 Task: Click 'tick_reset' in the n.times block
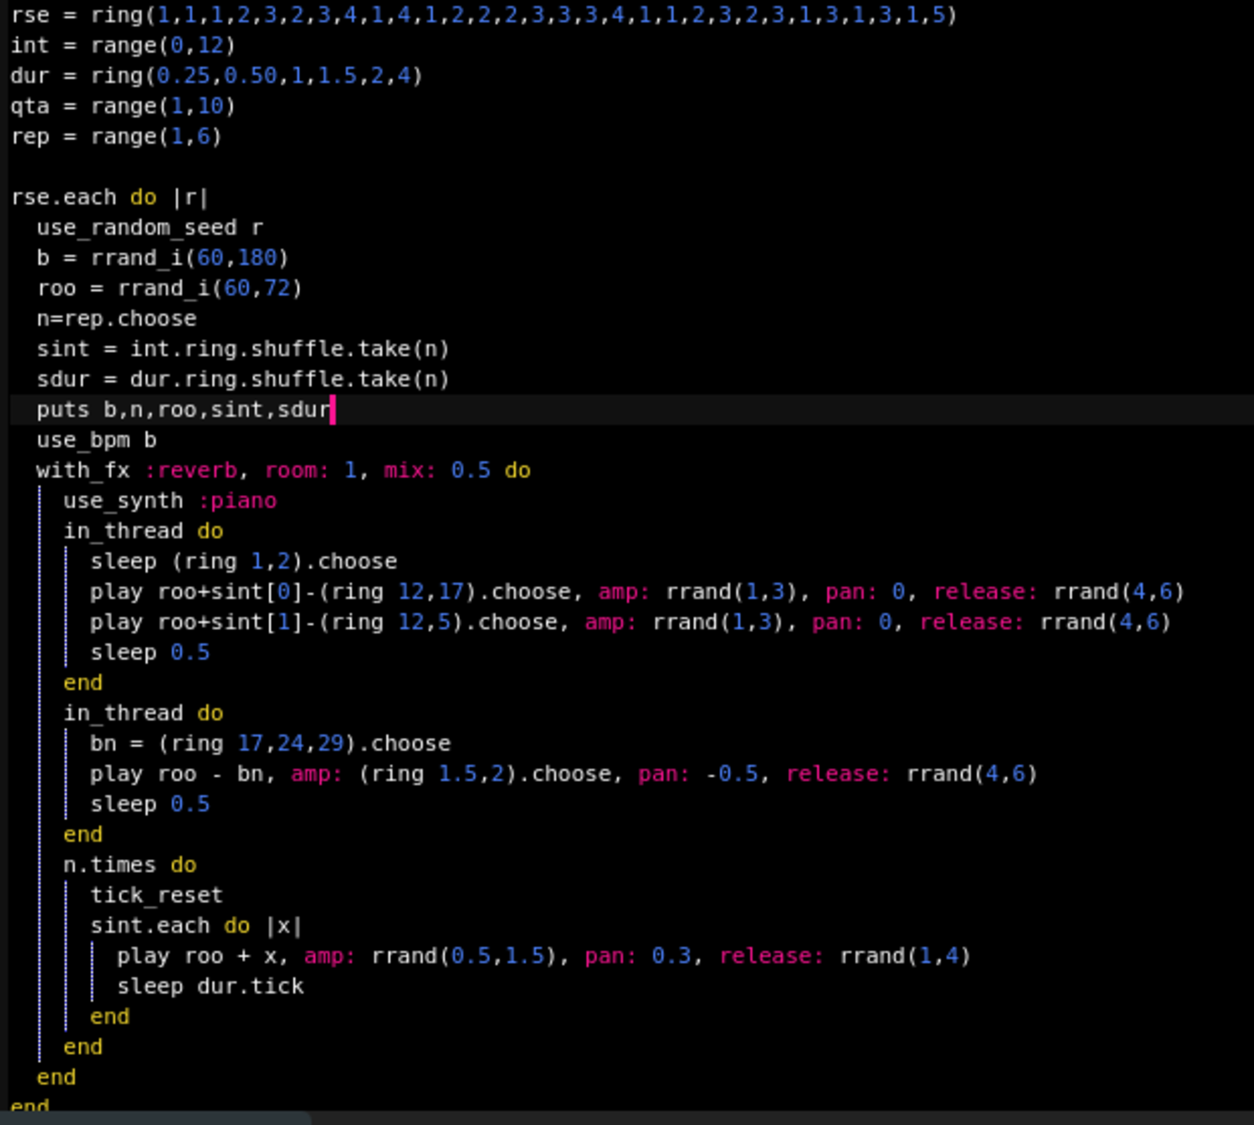156,895
